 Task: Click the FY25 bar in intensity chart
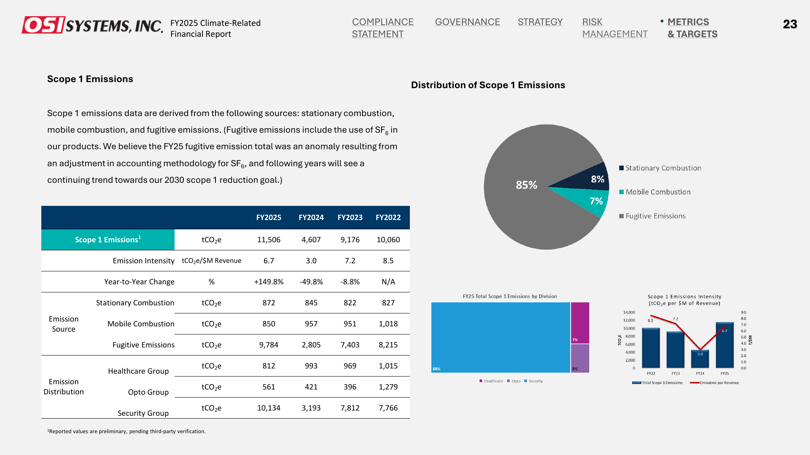(725, 345)
